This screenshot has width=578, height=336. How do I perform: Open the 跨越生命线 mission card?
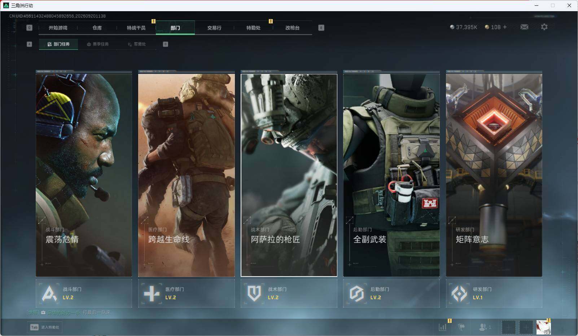click(187, 175)
